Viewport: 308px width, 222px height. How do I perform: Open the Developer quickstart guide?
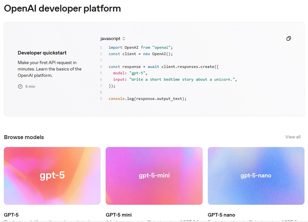pyautogui.click(x=42, y=53)
